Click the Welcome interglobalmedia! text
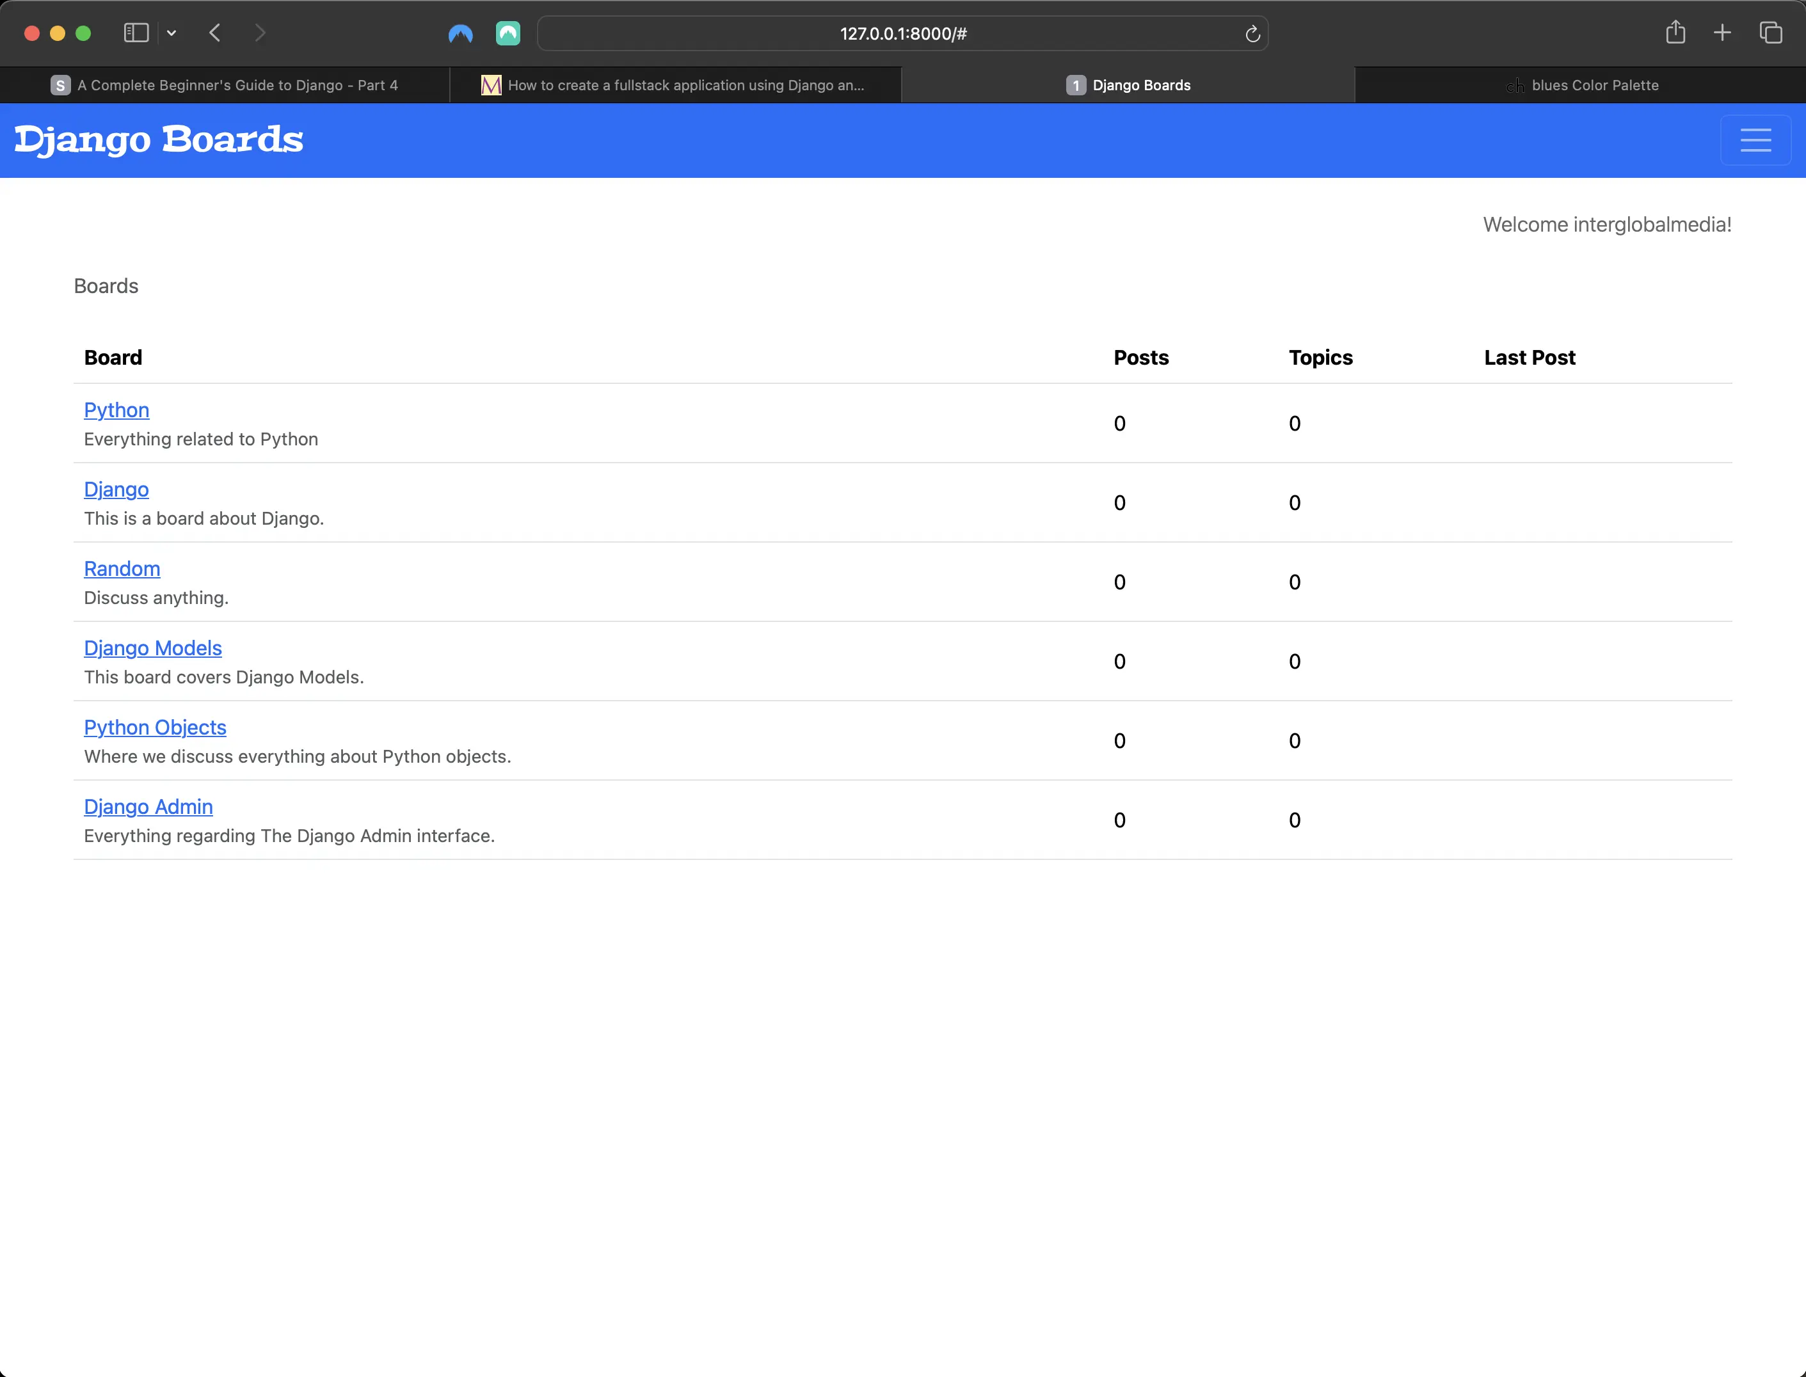 (1607, 225)
